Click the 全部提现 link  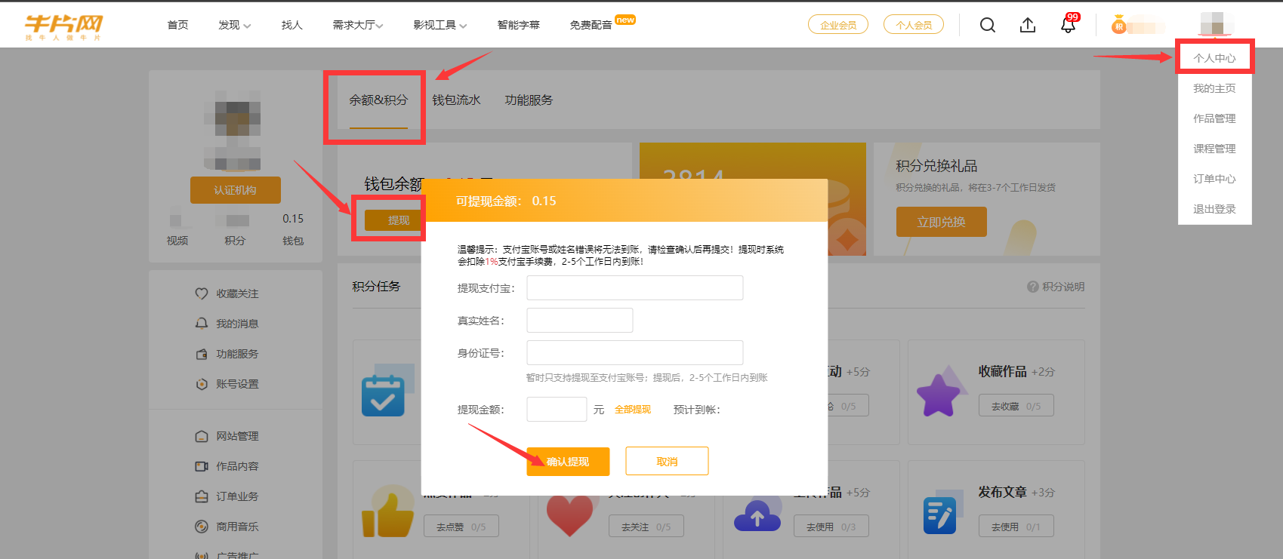pos(632,410)
